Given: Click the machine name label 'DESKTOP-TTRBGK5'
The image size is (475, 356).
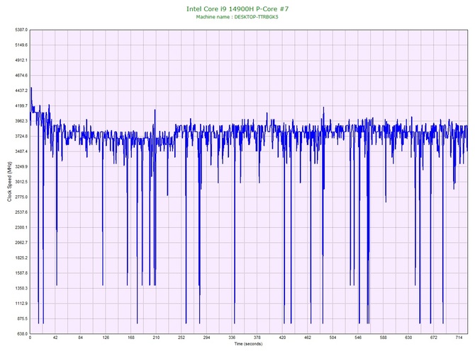Looking at the screenshot, I should click(256, 17).
